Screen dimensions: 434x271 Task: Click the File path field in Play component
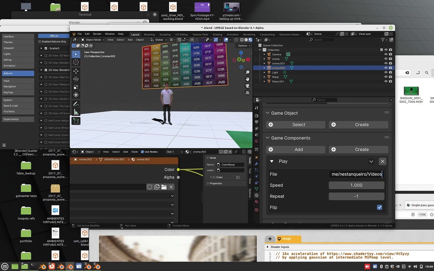tap(356, 174)
